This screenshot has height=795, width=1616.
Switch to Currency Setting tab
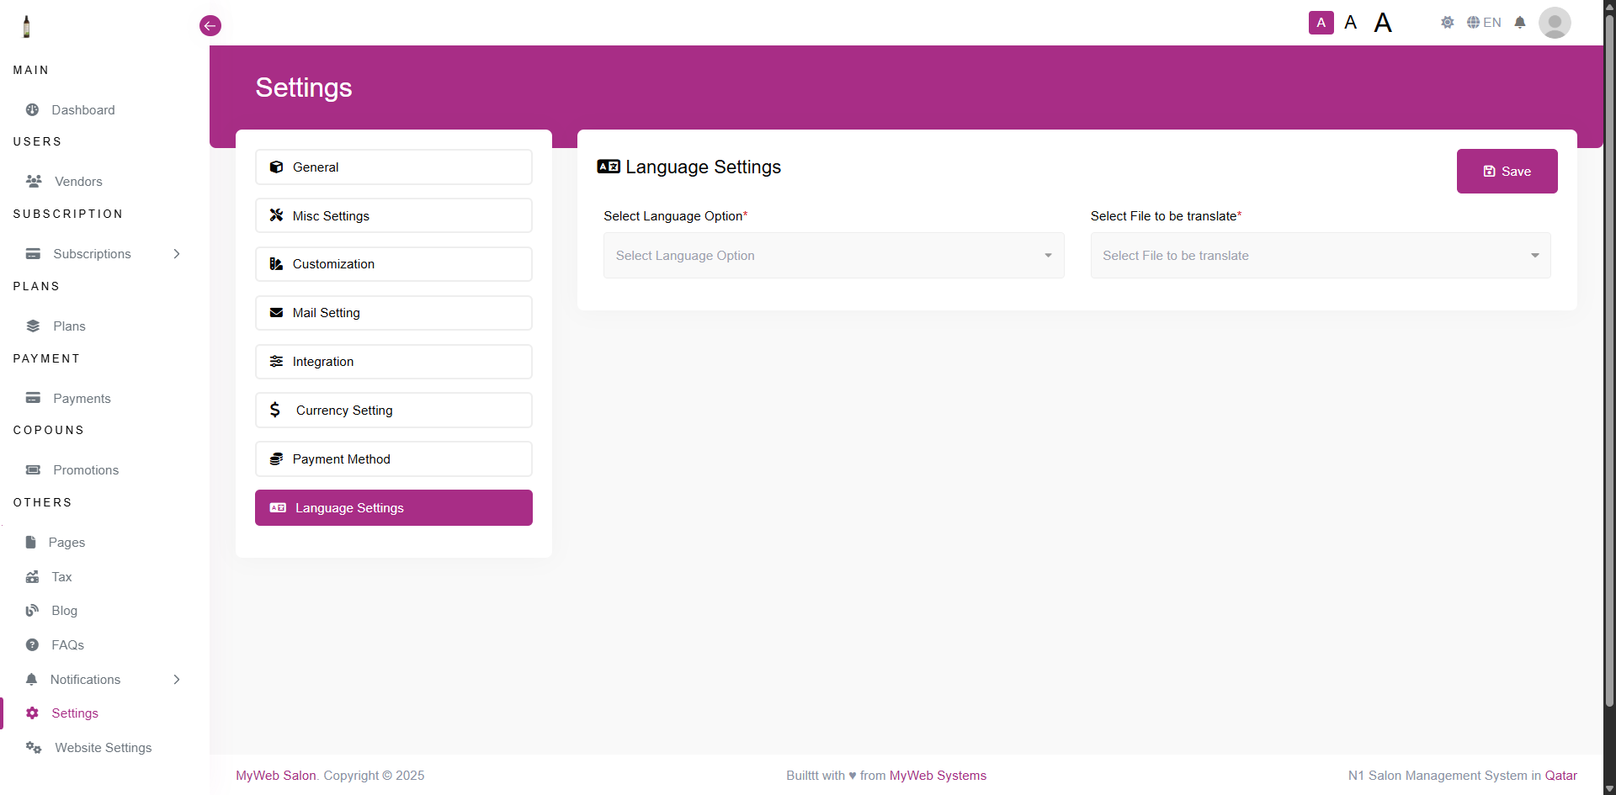click(393, 411)
